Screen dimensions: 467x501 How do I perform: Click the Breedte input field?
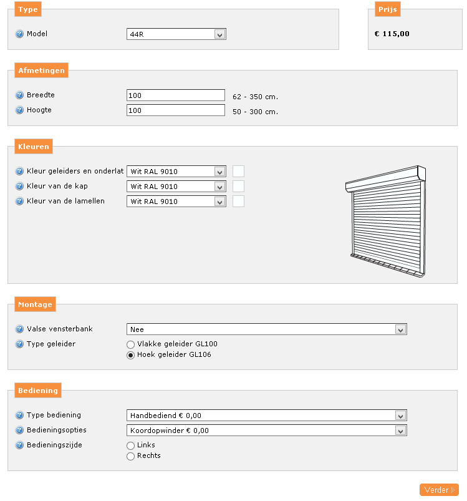175,95
